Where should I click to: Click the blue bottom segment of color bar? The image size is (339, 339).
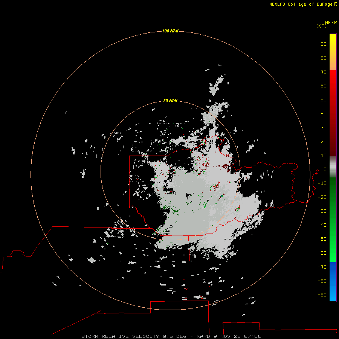click(x=333, y=282)
